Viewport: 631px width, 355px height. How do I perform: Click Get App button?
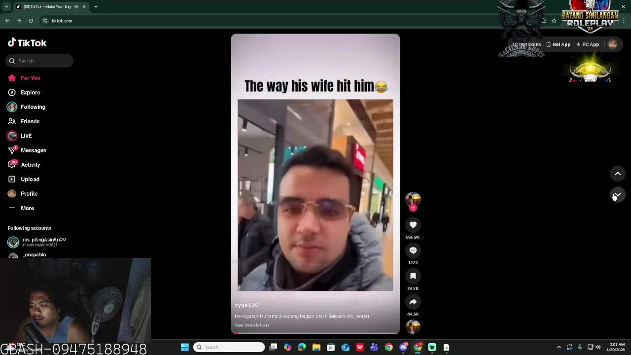pos(558,44)
